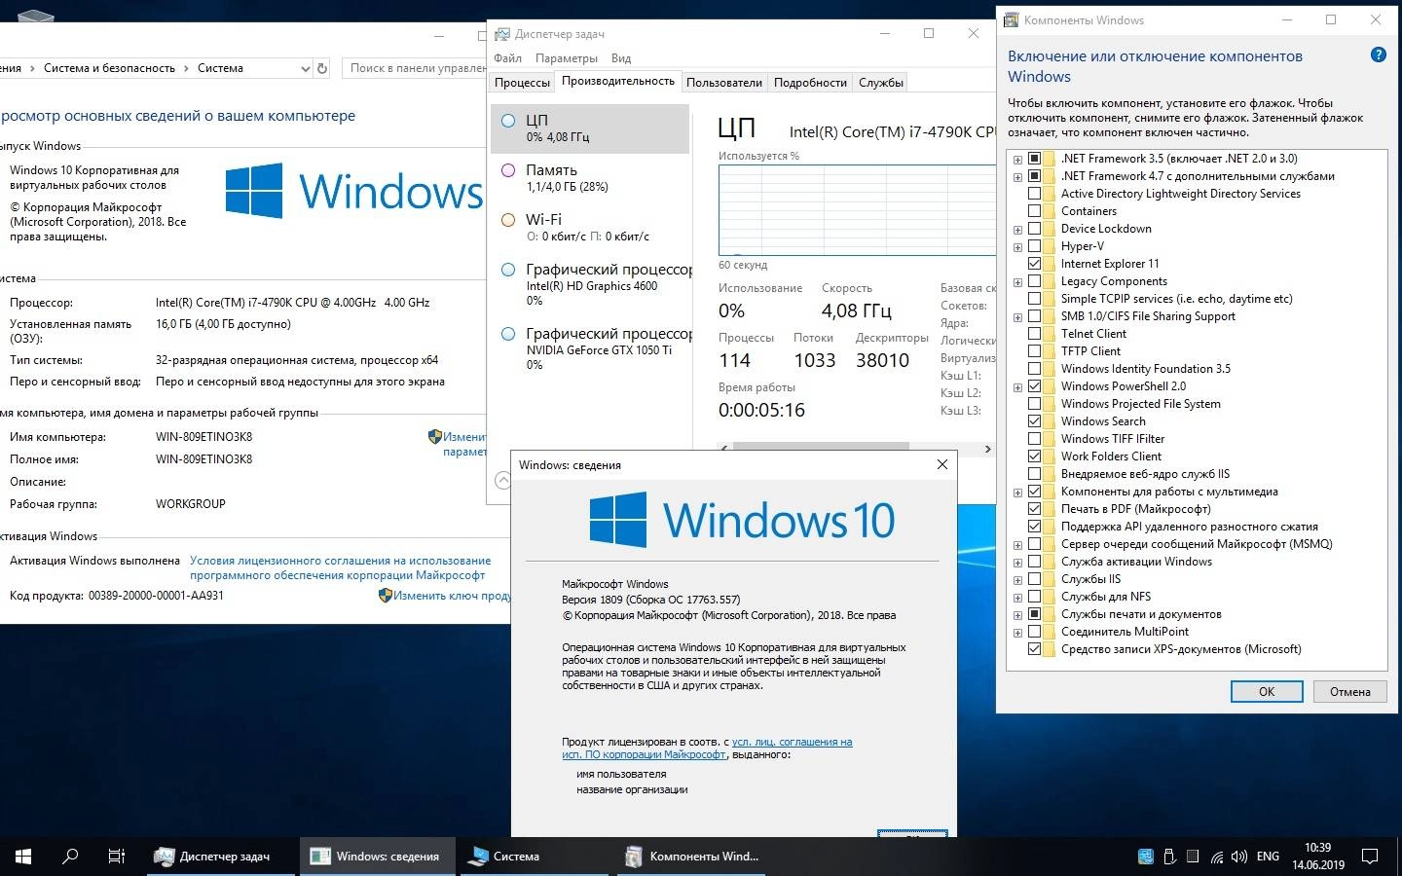
Task: Switch to the Процессы tab
Action: (522, 83)
